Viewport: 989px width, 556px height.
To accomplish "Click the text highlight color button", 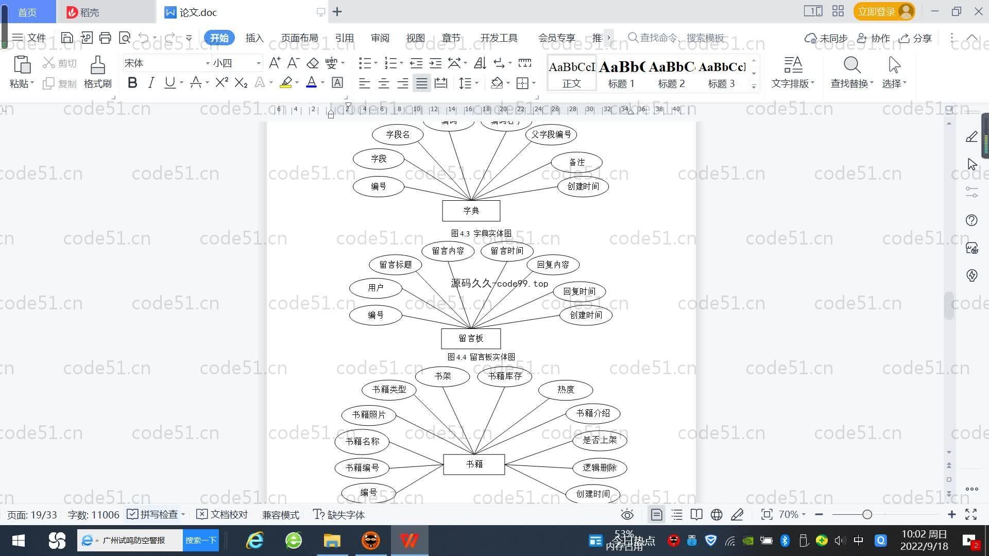I will click(286, 82).
